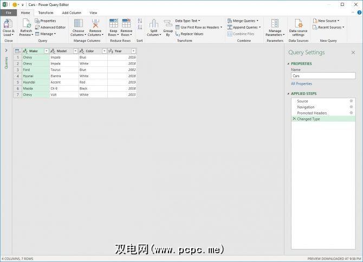The image size is (363, 262).
Task: Open the Make column filter dropdown
Action: coord(46,51)
